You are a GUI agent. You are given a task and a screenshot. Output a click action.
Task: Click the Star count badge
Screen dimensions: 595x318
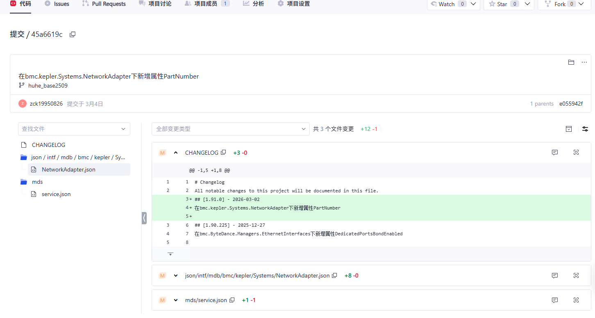click(515, 4)
